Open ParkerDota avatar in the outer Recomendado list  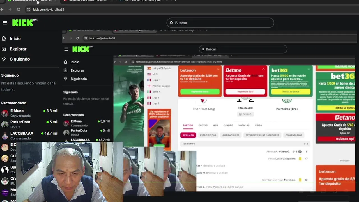[5, 124]
